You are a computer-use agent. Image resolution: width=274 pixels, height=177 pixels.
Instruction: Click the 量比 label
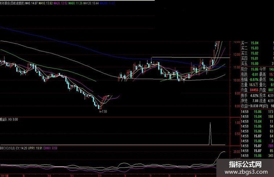click(x=263, y=85)
